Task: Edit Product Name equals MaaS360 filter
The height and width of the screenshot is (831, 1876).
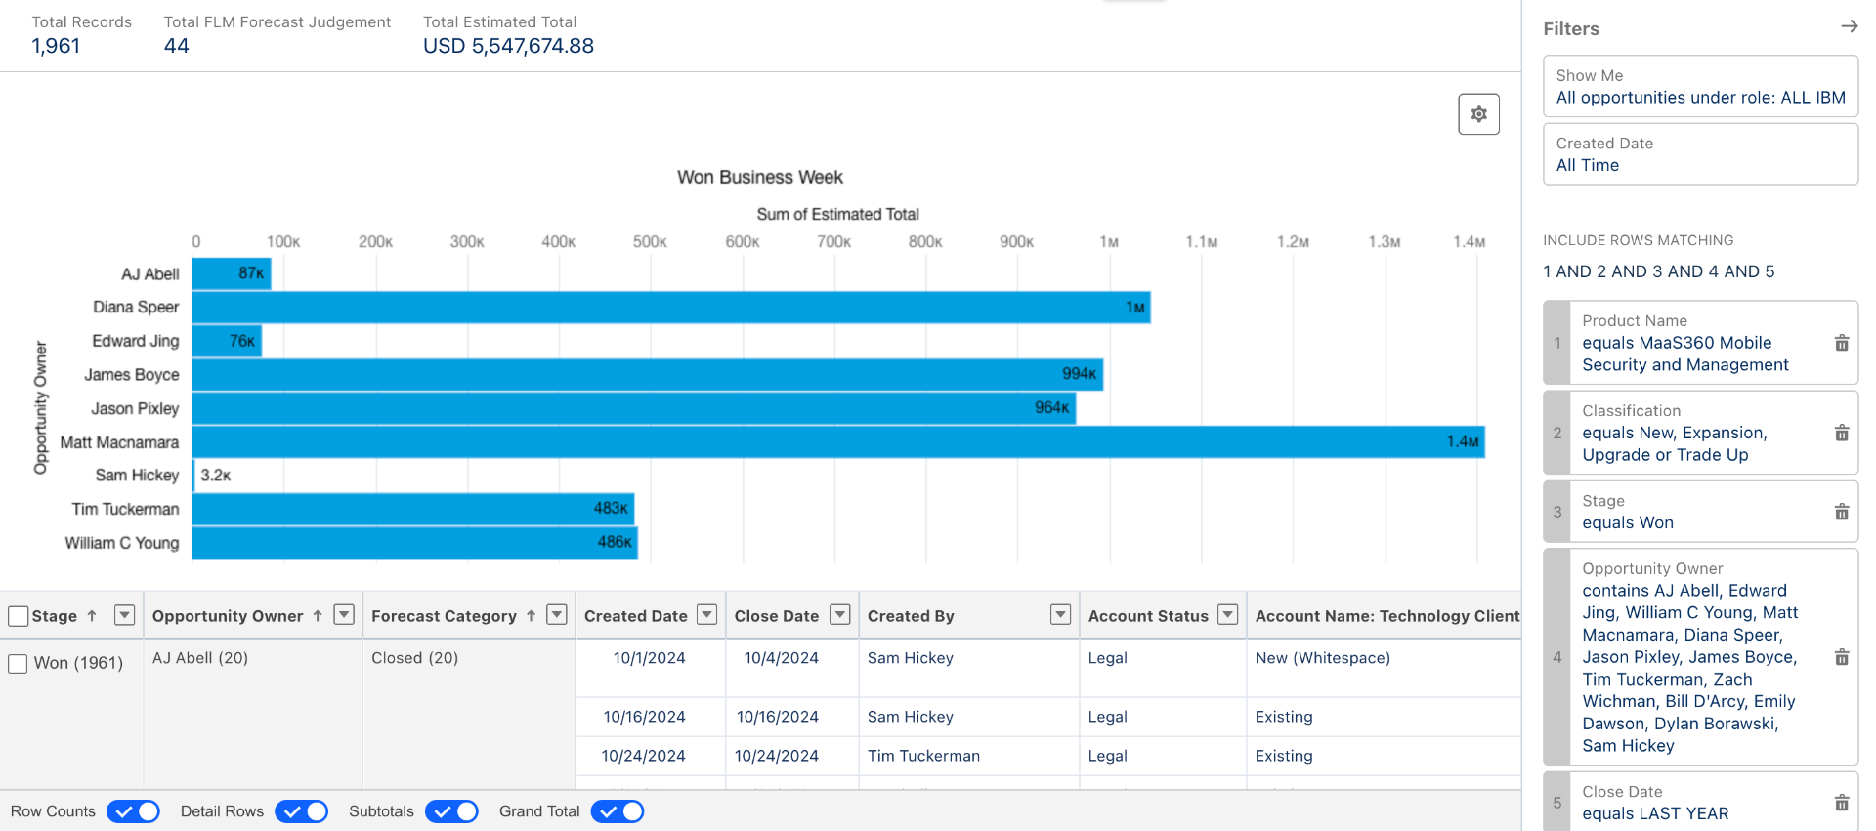Action: 1700,343
